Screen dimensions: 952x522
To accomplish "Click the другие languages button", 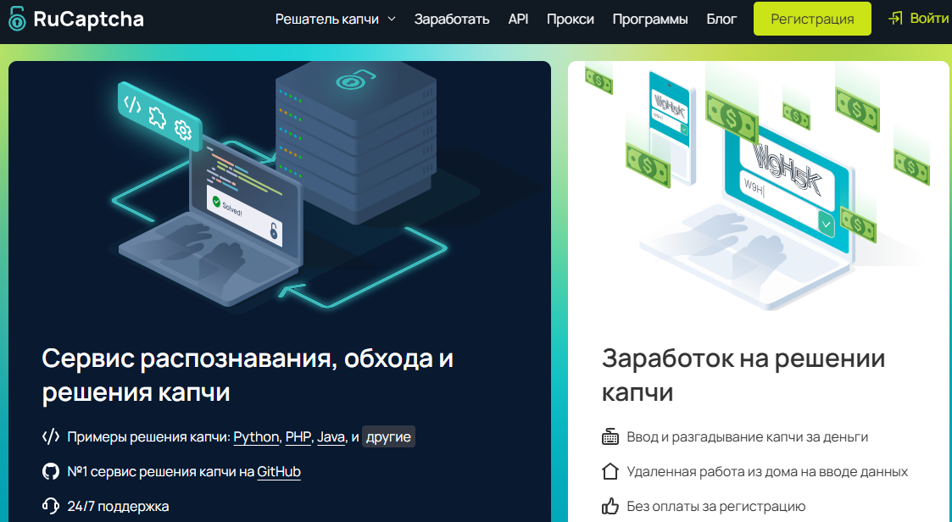I will pos(388,436).
